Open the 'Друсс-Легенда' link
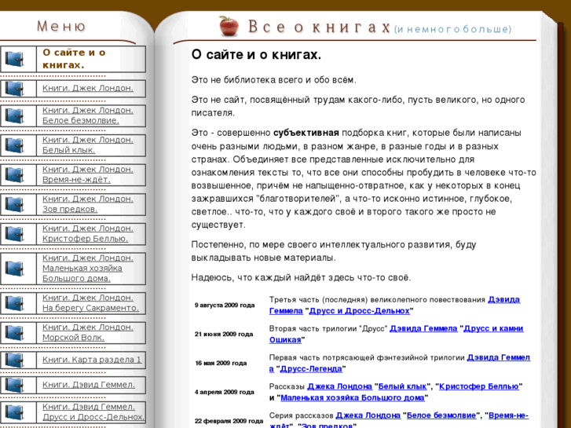The height and width of the screenshot is (428, 571). pyautogui.click(x=311, y=369)
